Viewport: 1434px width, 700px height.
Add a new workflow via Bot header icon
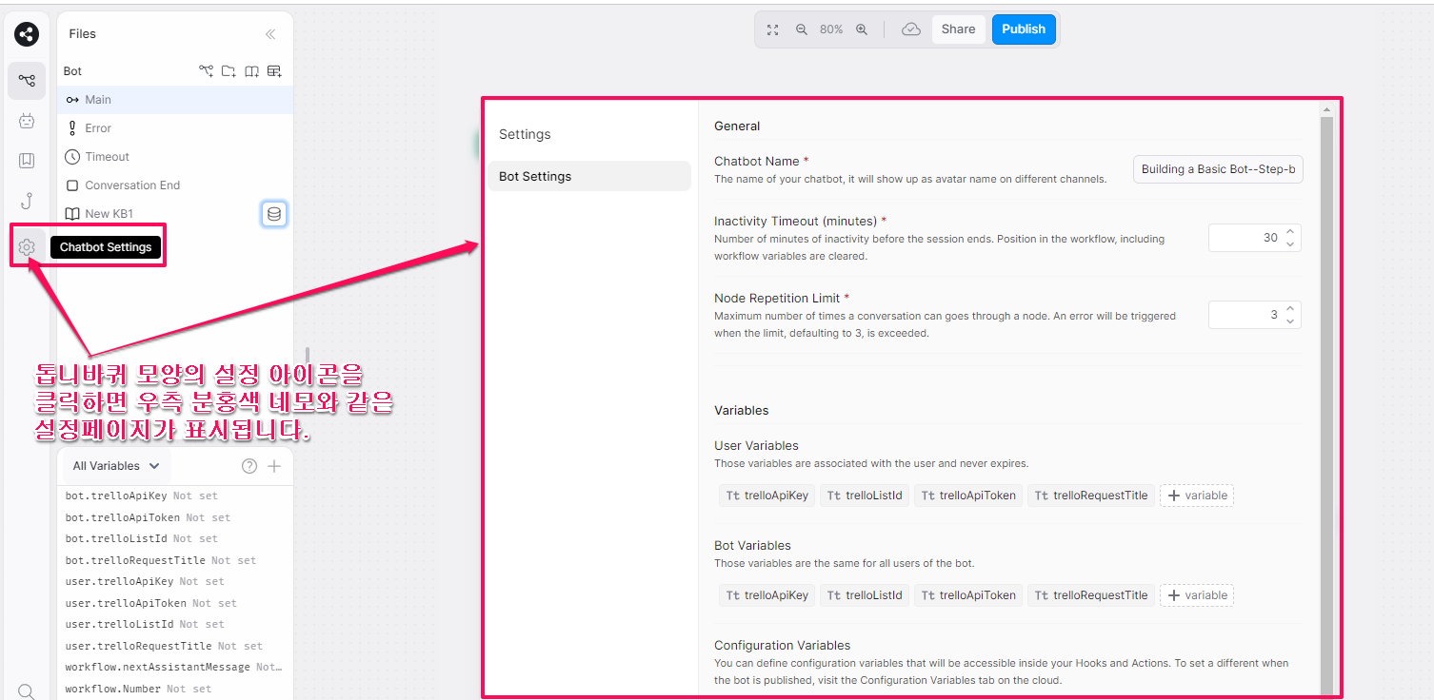pyautogui.click(x=206, y=71)
